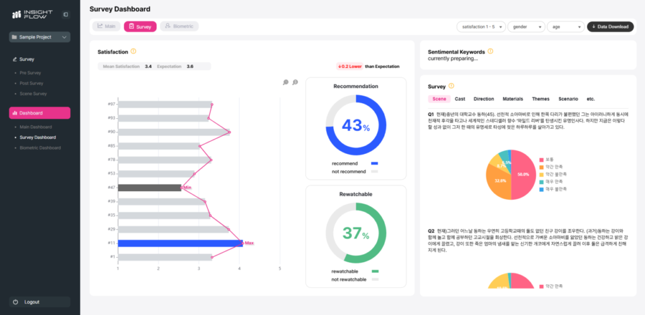Viewport: 645px width, 315px height.
Task: Click the Satisfaction info icon
Action: click(134, 51)
